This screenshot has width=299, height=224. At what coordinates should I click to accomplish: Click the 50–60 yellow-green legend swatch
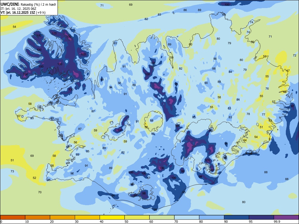tap(137, 217)
